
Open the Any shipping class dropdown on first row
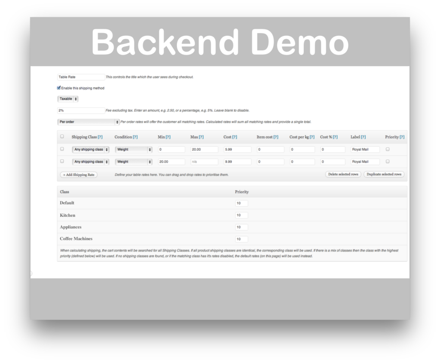point(90,149)
